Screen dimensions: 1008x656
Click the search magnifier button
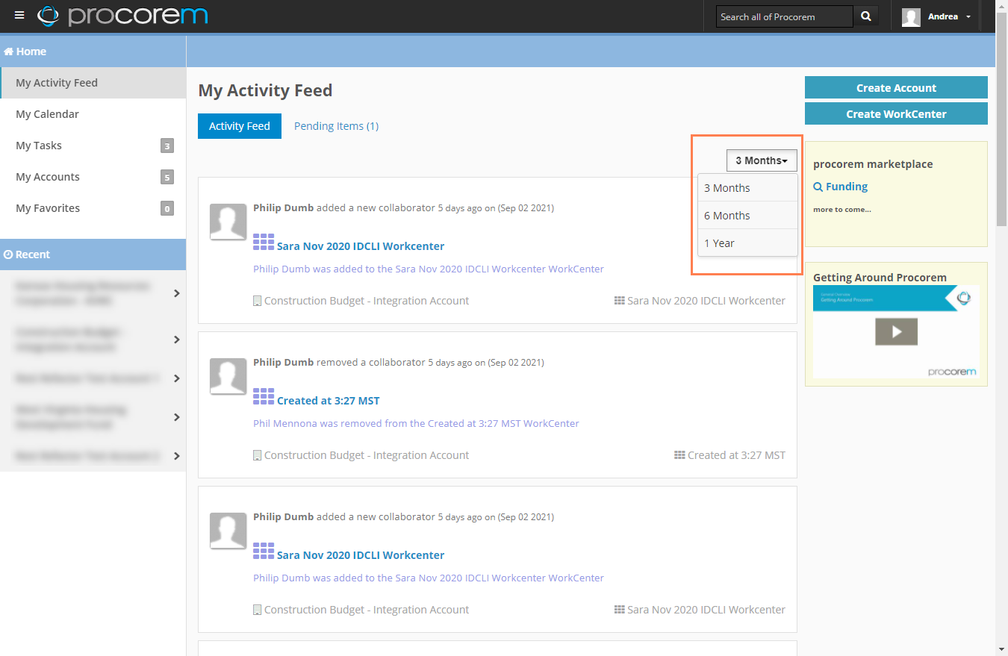(x=865, y=16)
